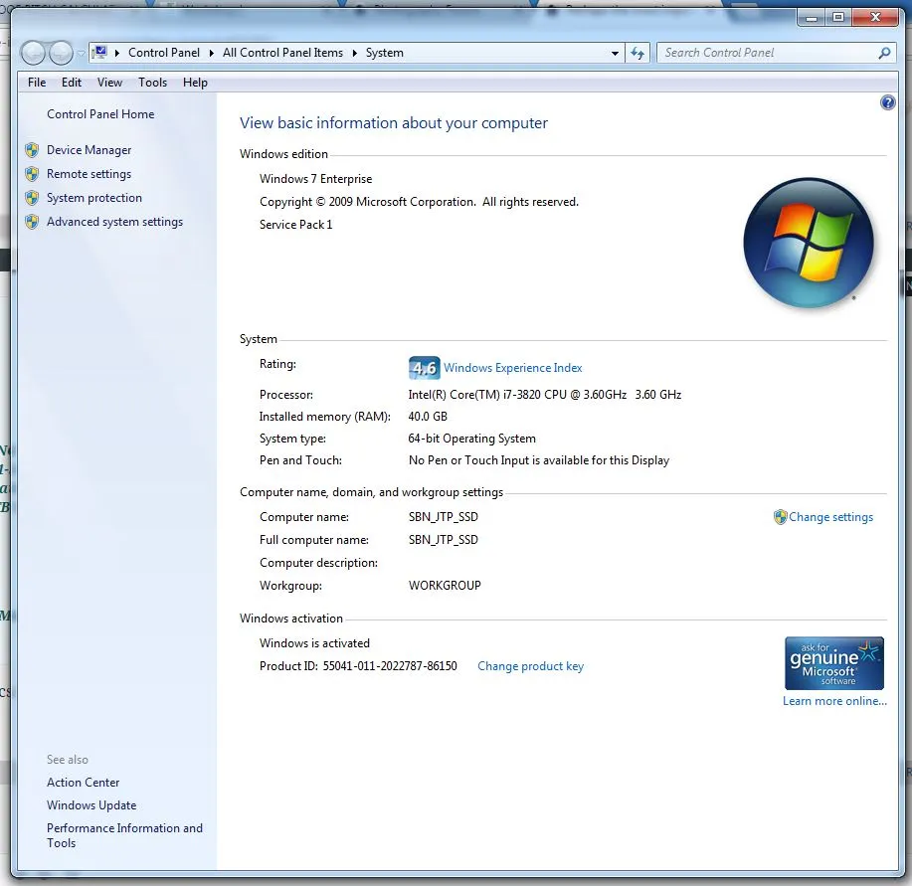
Task: Click the blue help question mark icon
Action: tap(887, 102)
